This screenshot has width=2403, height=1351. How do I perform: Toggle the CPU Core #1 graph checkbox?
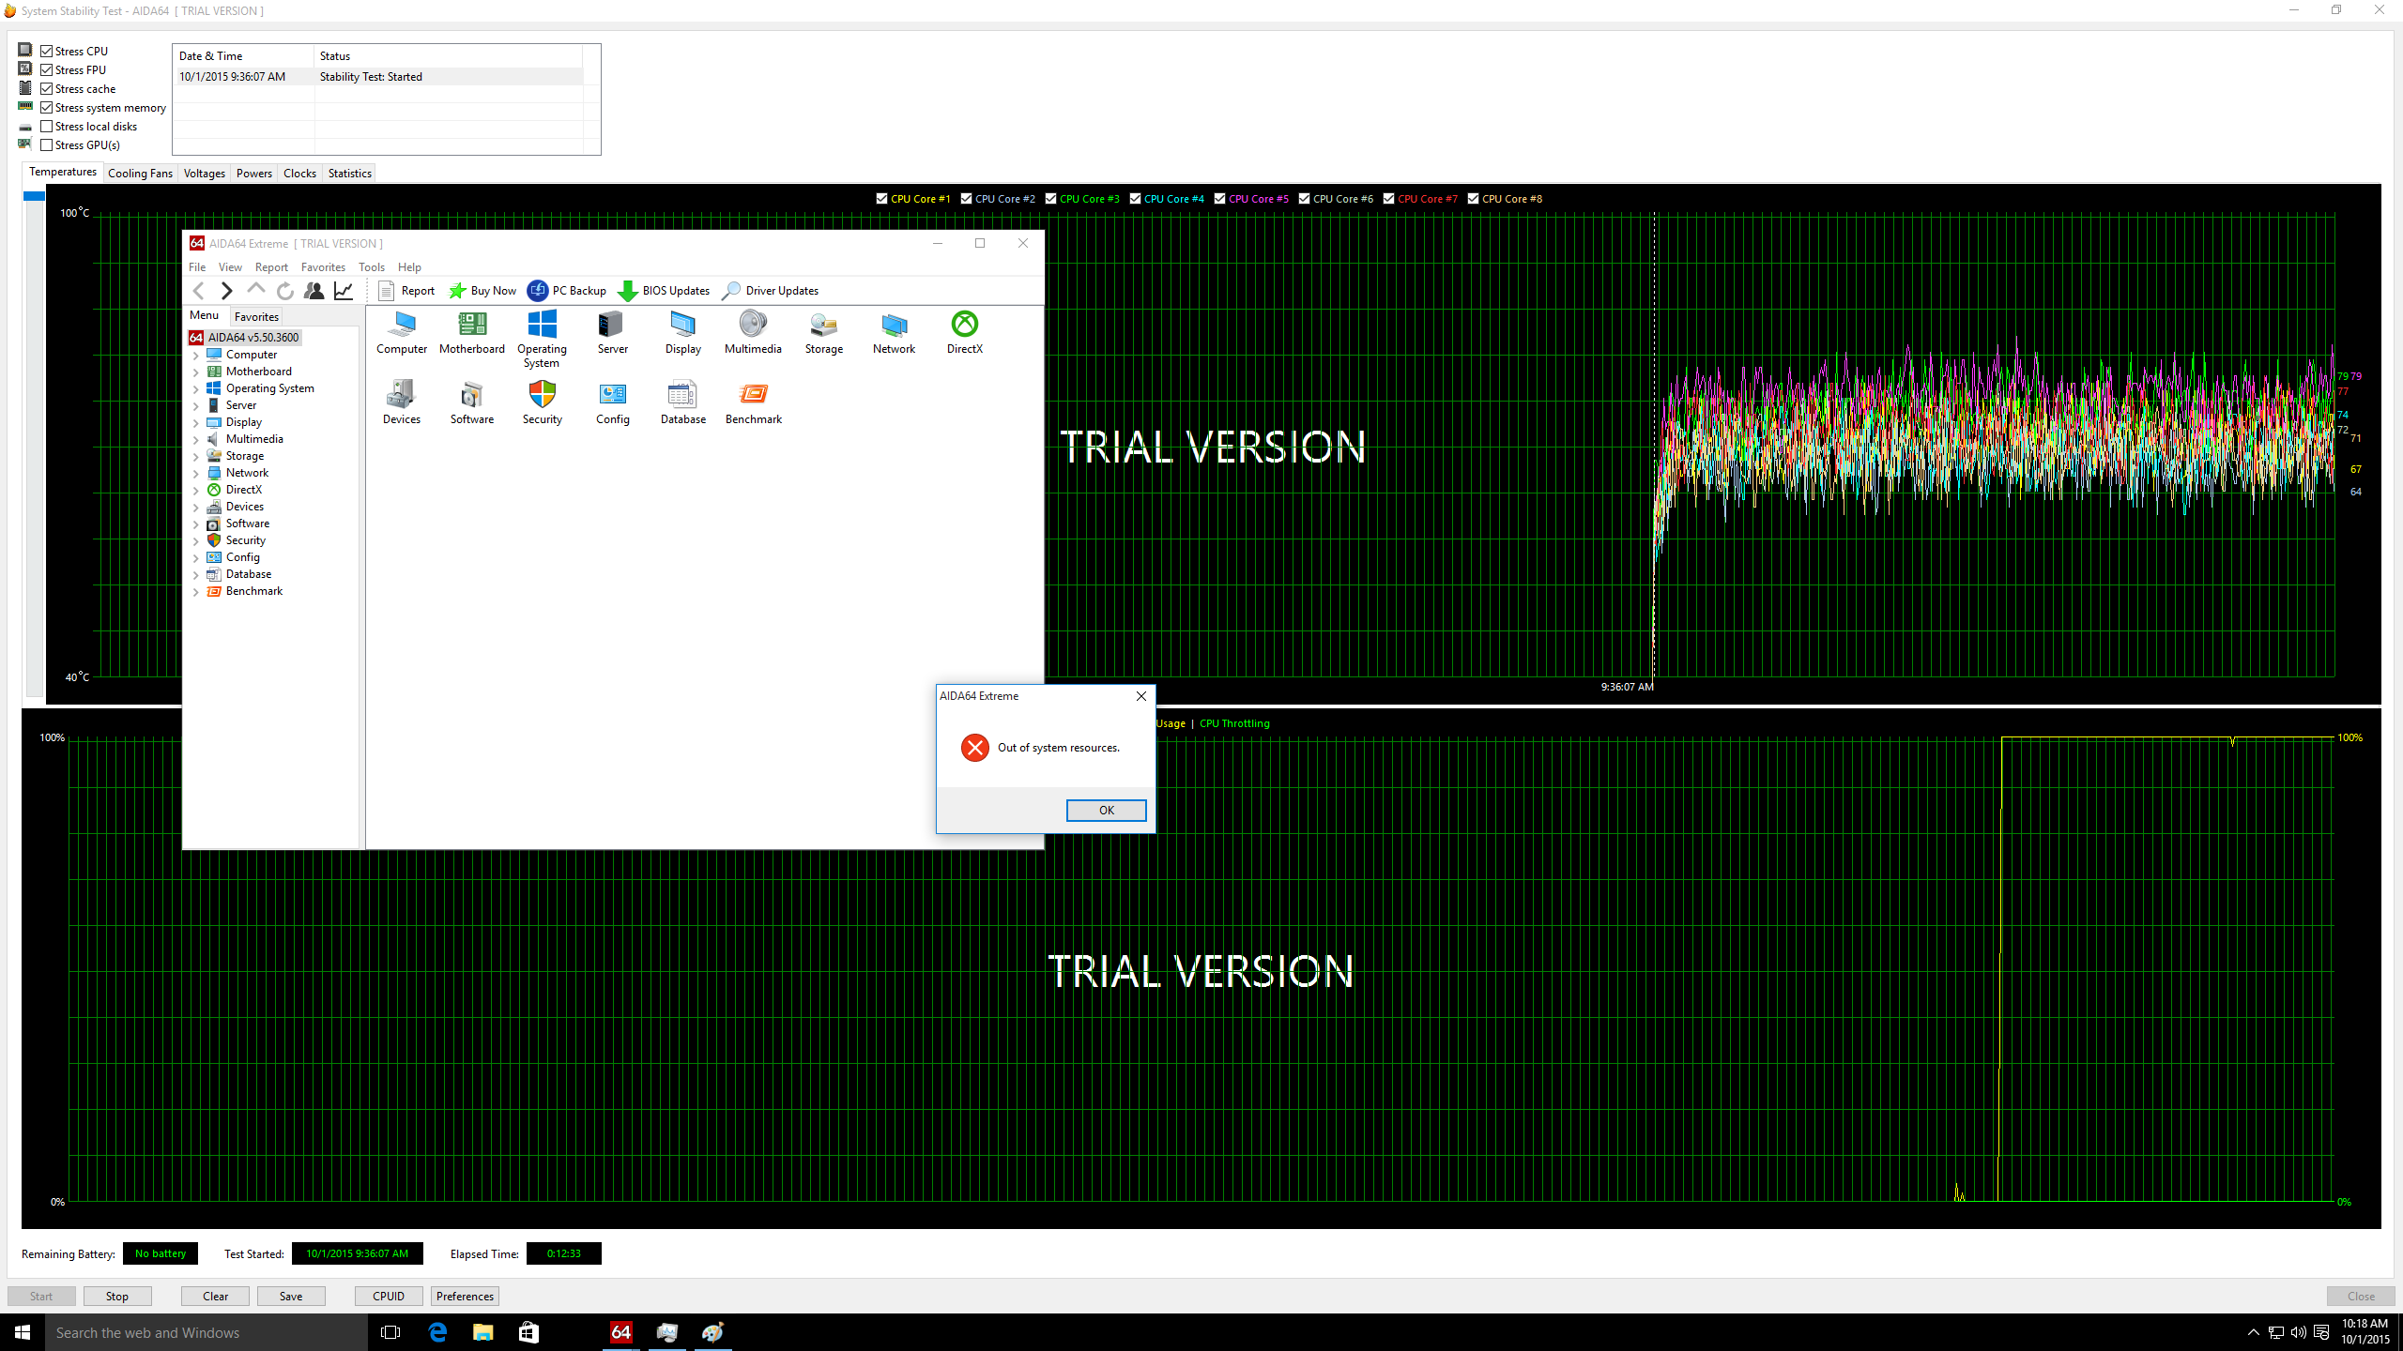881,198
